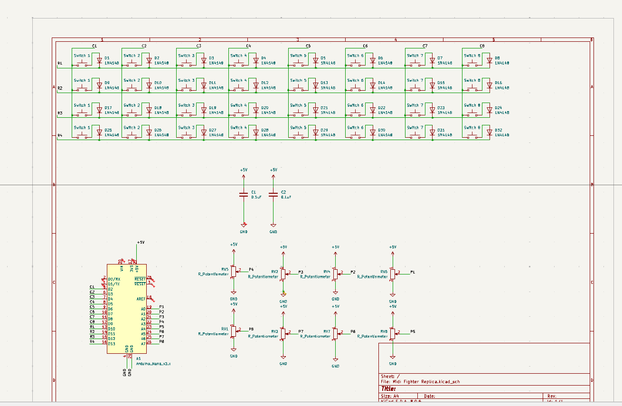Image resolution: width=622 pixels, height=406 pixels.
Task: Click potentiometer RV1 symbol
Action: point(234,330)
